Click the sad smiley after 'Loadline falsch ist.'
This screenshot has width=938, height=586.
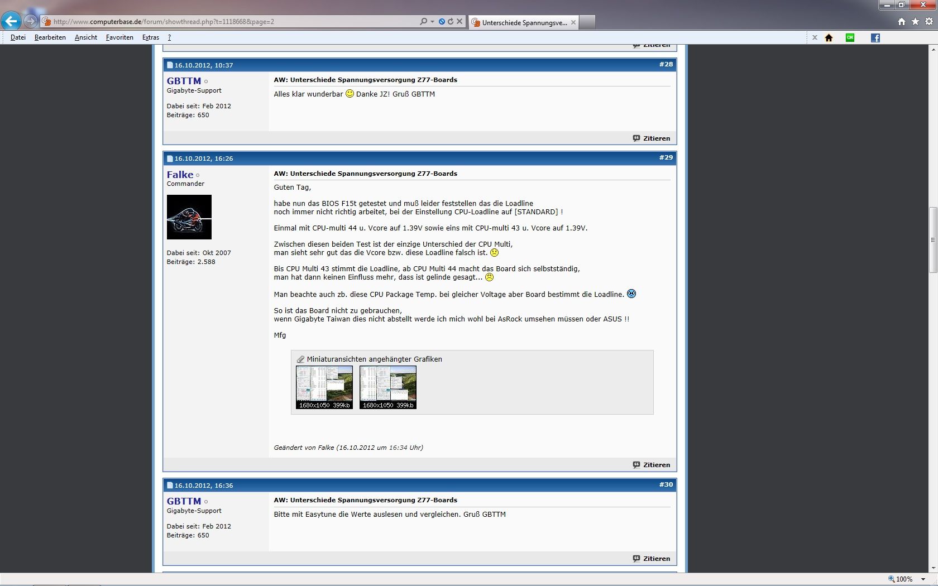click(494, 252)
